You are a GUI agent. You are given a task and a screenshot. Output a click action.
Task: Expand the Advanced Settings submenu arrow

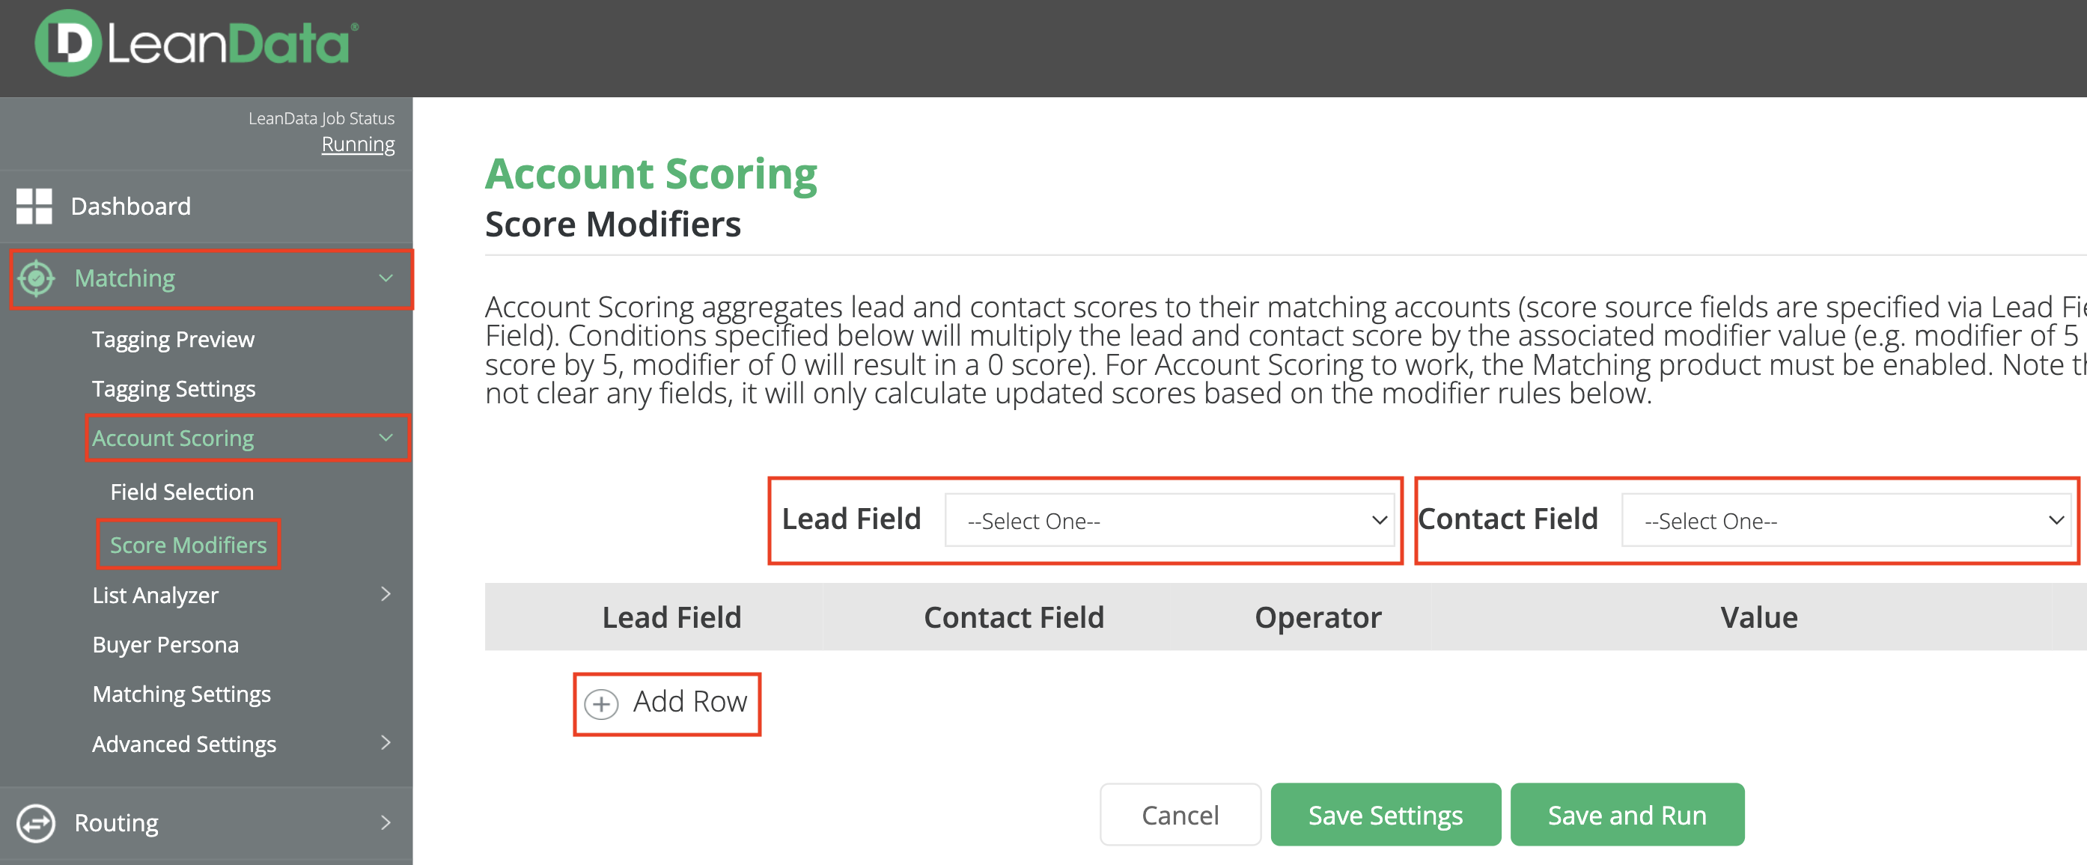pos(386,744)
